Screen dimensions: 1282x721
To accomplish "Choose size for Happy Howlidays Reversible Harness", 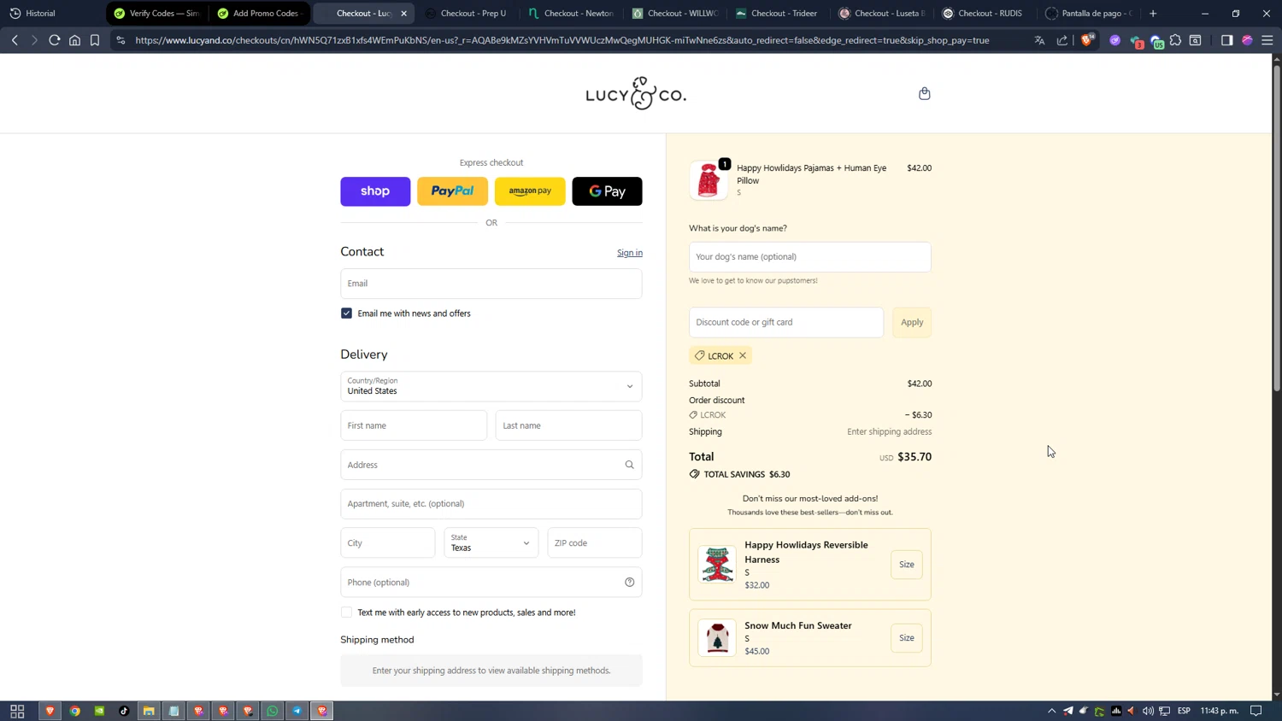I will [907, 565].
